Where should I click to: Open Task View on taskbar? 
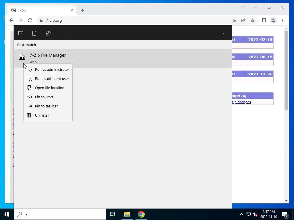pos(113,214)
